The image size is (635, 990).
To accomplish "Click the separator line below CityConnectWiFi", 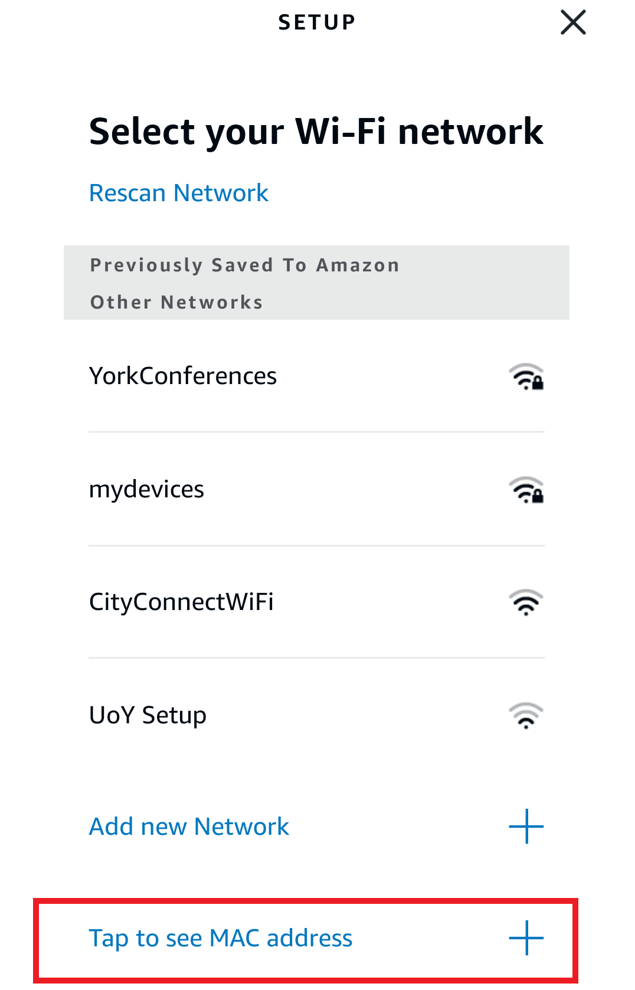I will tap(316, 658).
